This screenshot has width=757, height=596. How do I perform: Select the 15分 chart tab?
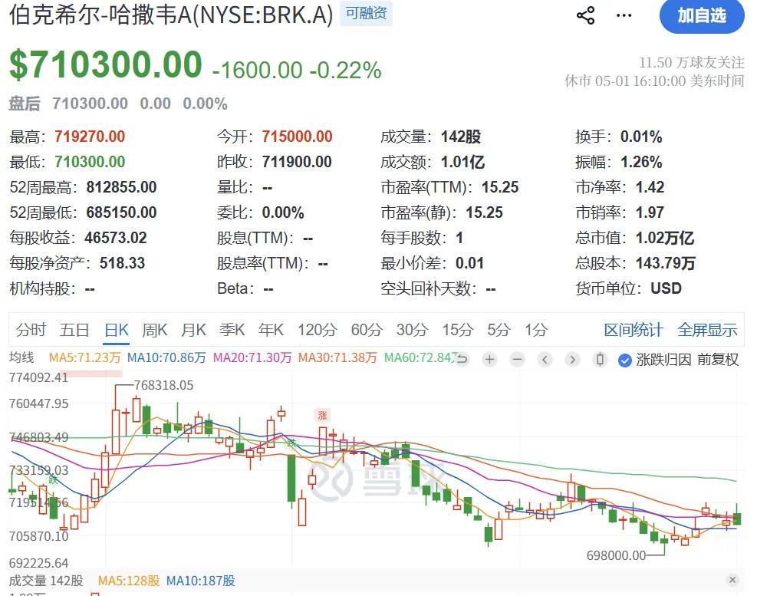(x=458, y=330)
